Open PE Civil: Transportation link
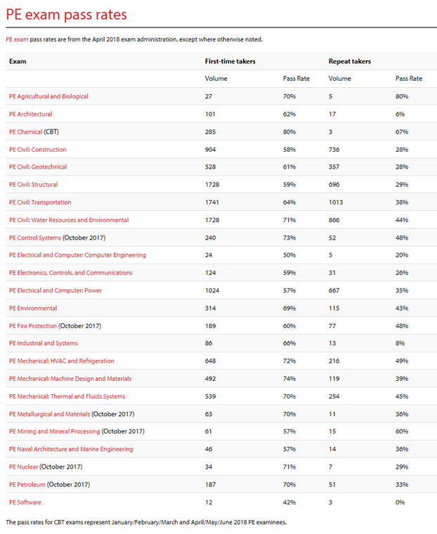Image resolution: width=437 pixels, height=534 pixels. (x=40, y=202)
